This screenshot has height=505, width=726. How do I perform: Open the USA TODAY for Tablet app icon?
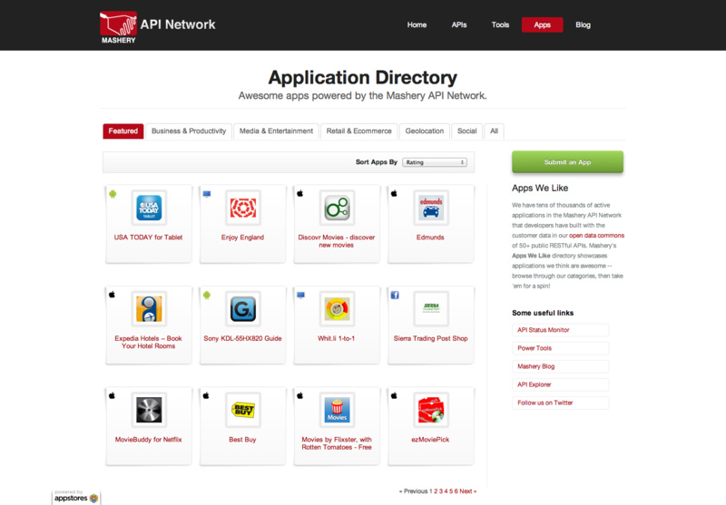(149, 208)
